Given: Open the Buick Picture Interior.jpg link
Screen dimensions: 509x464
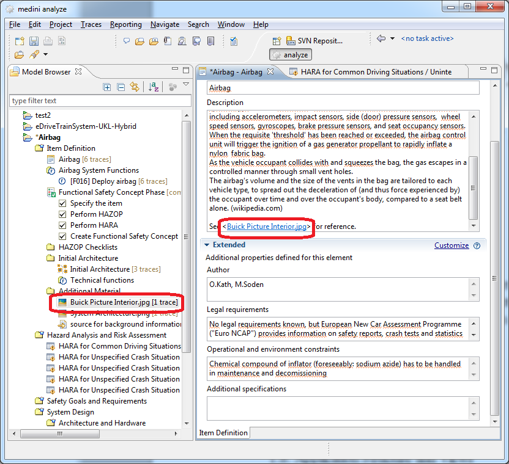Looking at the screenshot, I should [x=269, y=227].
